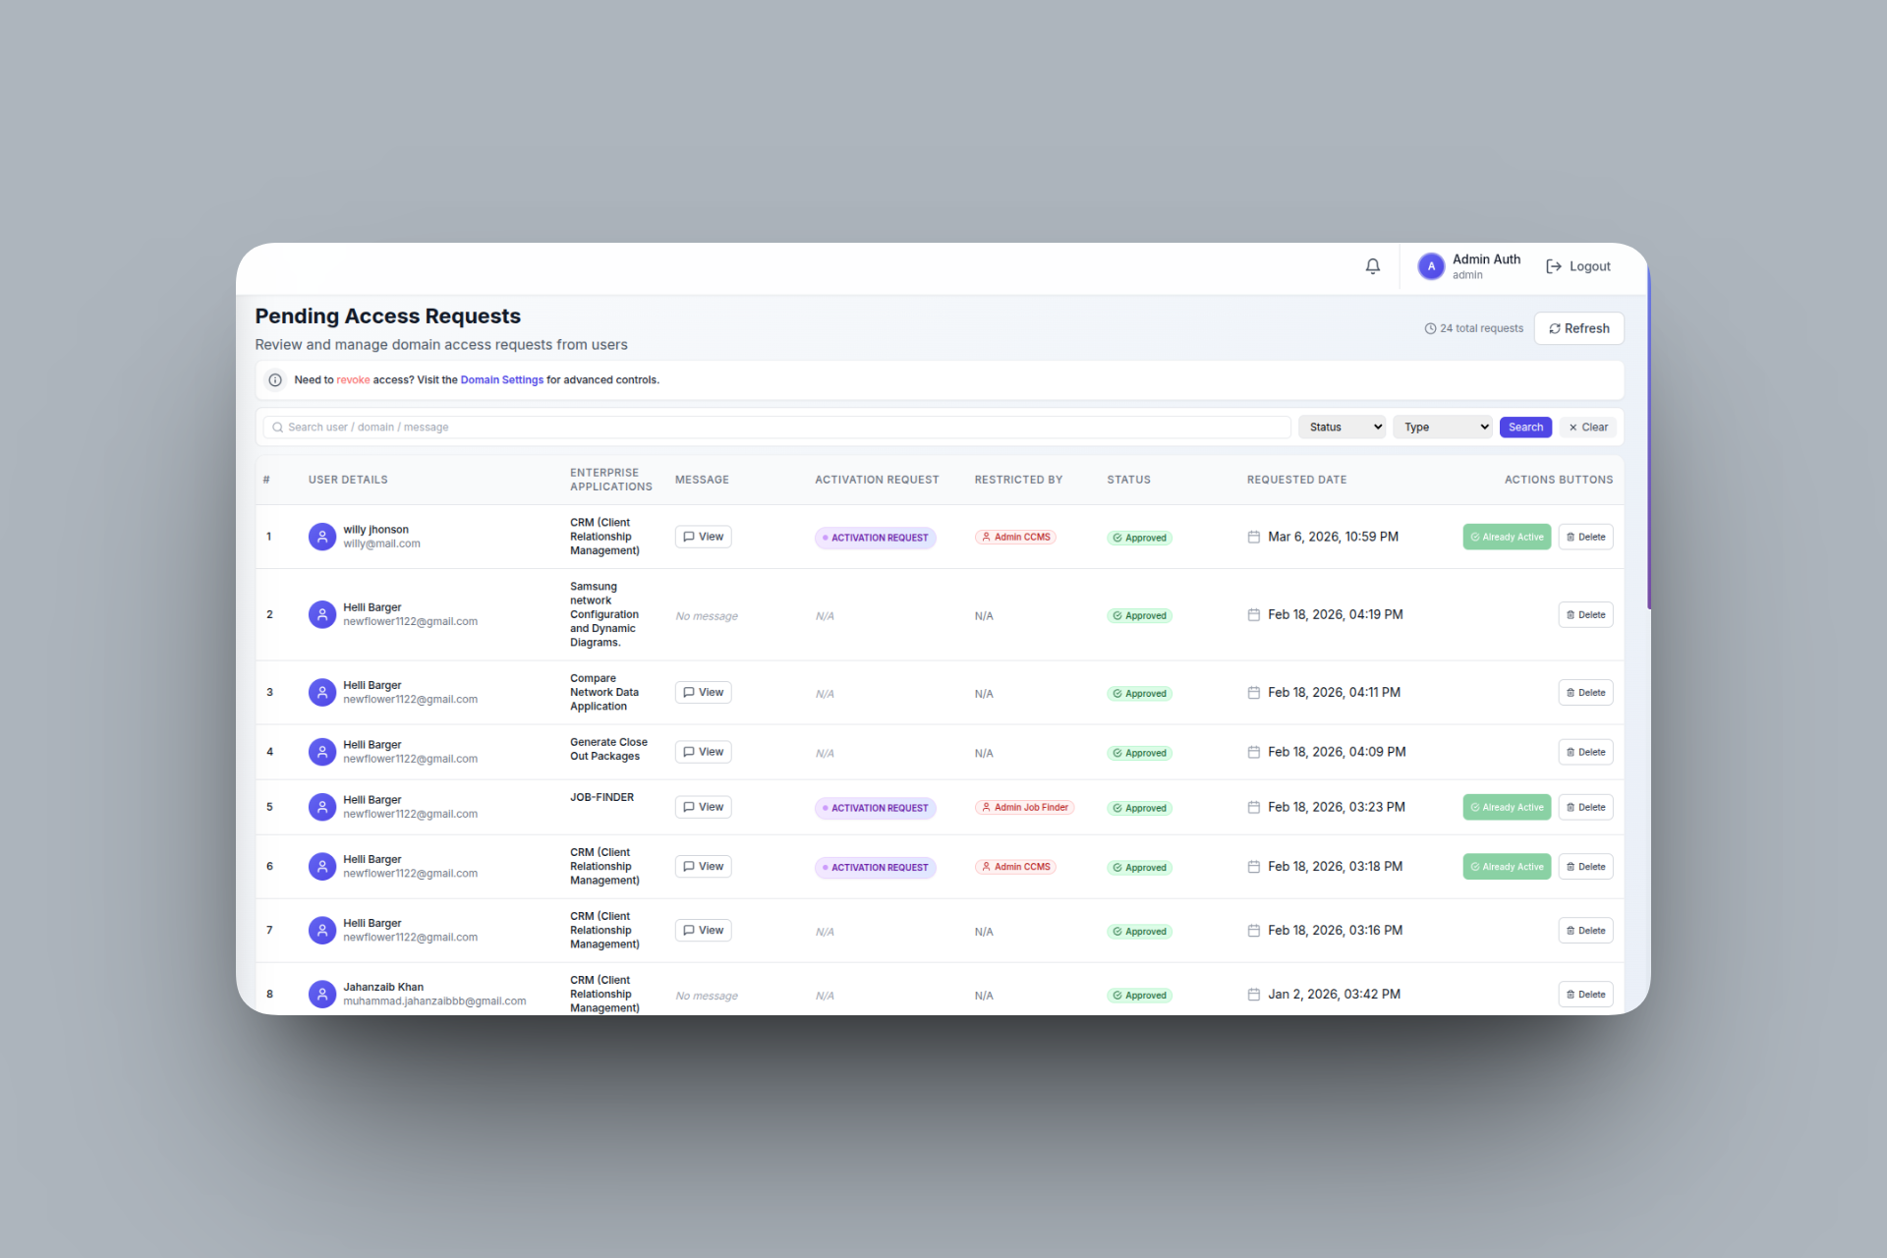Delete willy jhonson's request
Viewport: 1887px width, 1258px height.
click(x=1585, y=537)
